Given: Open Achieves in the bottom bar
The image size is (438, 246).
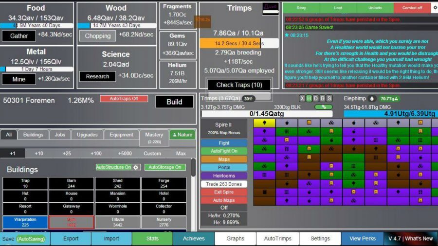Looking at the screenshot, I should [x=194, y=239].
